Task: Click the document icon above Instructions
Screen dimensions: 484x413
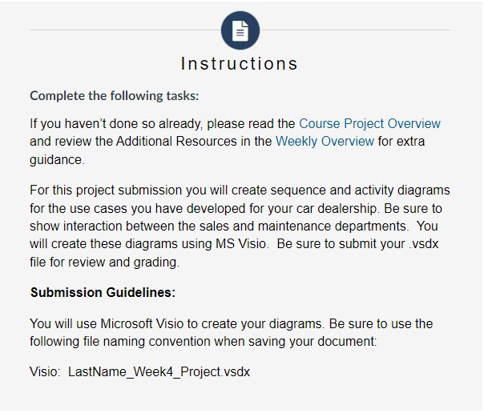Action: [240, 30]
